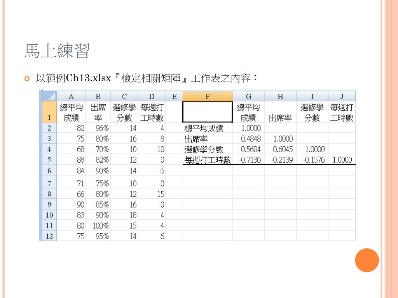Click credits cell C10 showing 18

point(124,215)
